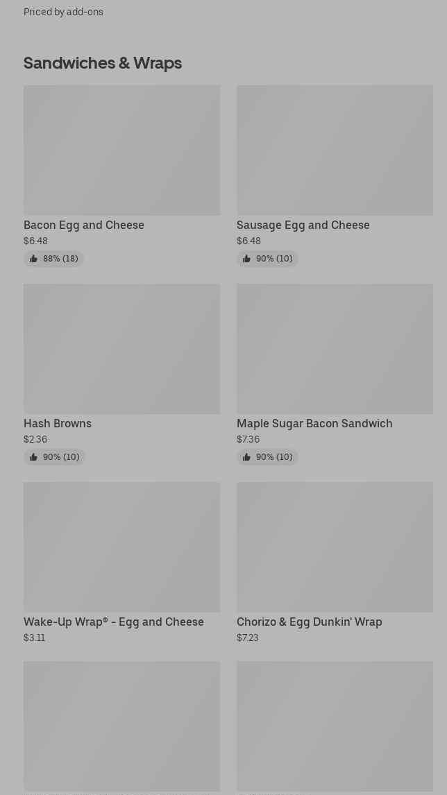Select Maple Sugar Bacon Sandwich name
This screenshot has width=447, height=795.
coord(314,423)
